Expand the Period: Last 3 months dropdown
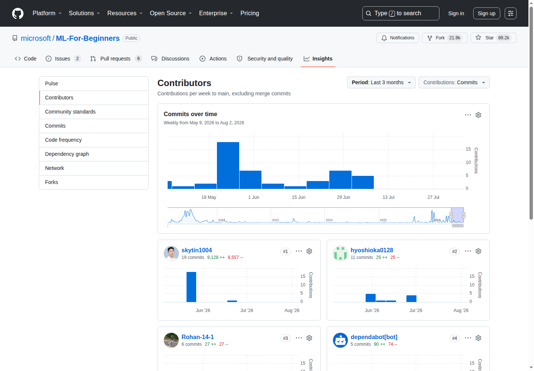 coord(381,82)
